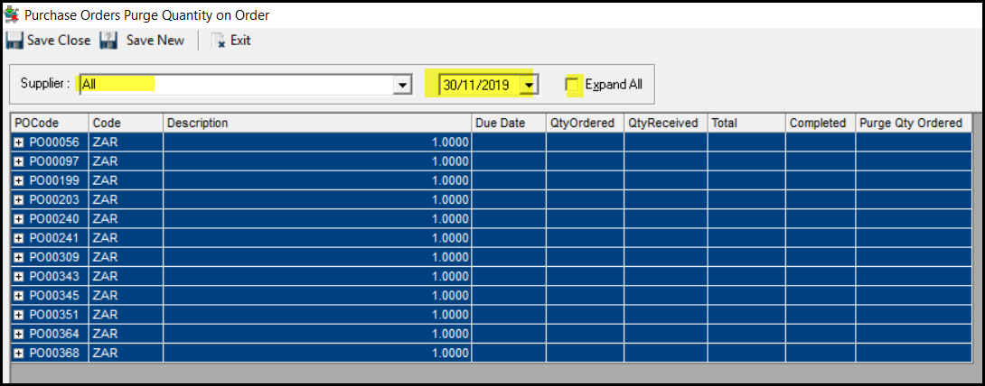Expand the PO00309 order details
The width and height of the screenshot is (985, 386).
tap(19, 257)
